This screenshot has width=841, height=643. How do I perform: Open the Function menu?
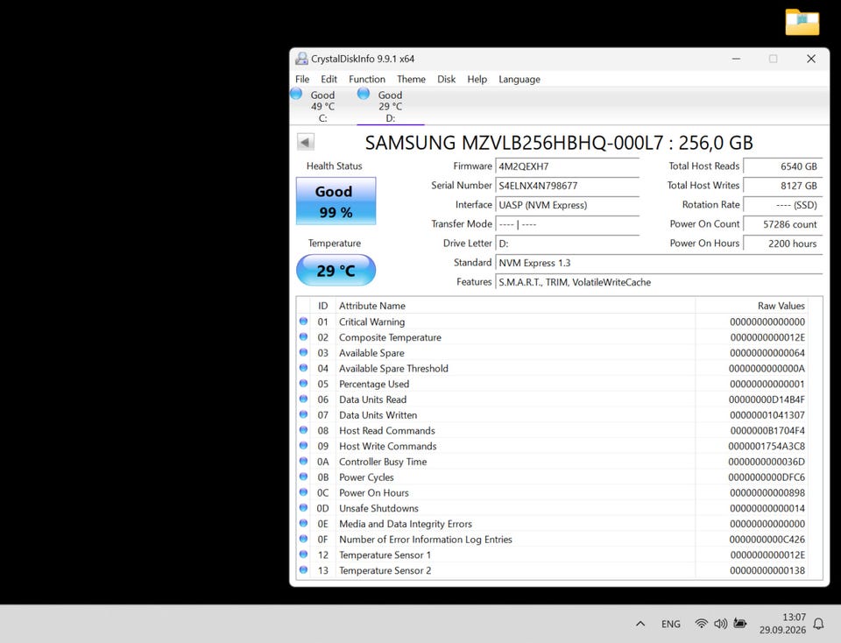(367, 79)
